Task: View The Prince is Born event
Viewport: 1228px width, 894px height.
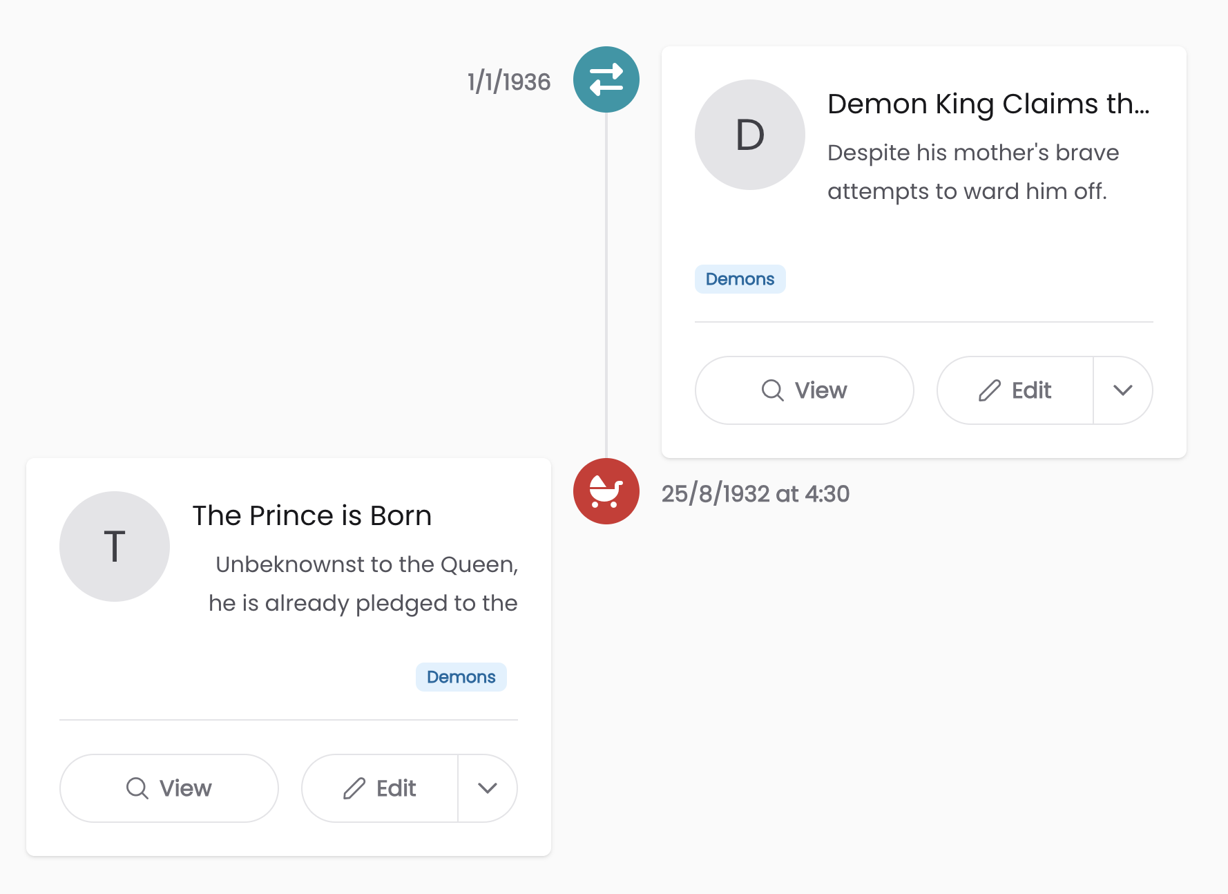Action: 169,788
